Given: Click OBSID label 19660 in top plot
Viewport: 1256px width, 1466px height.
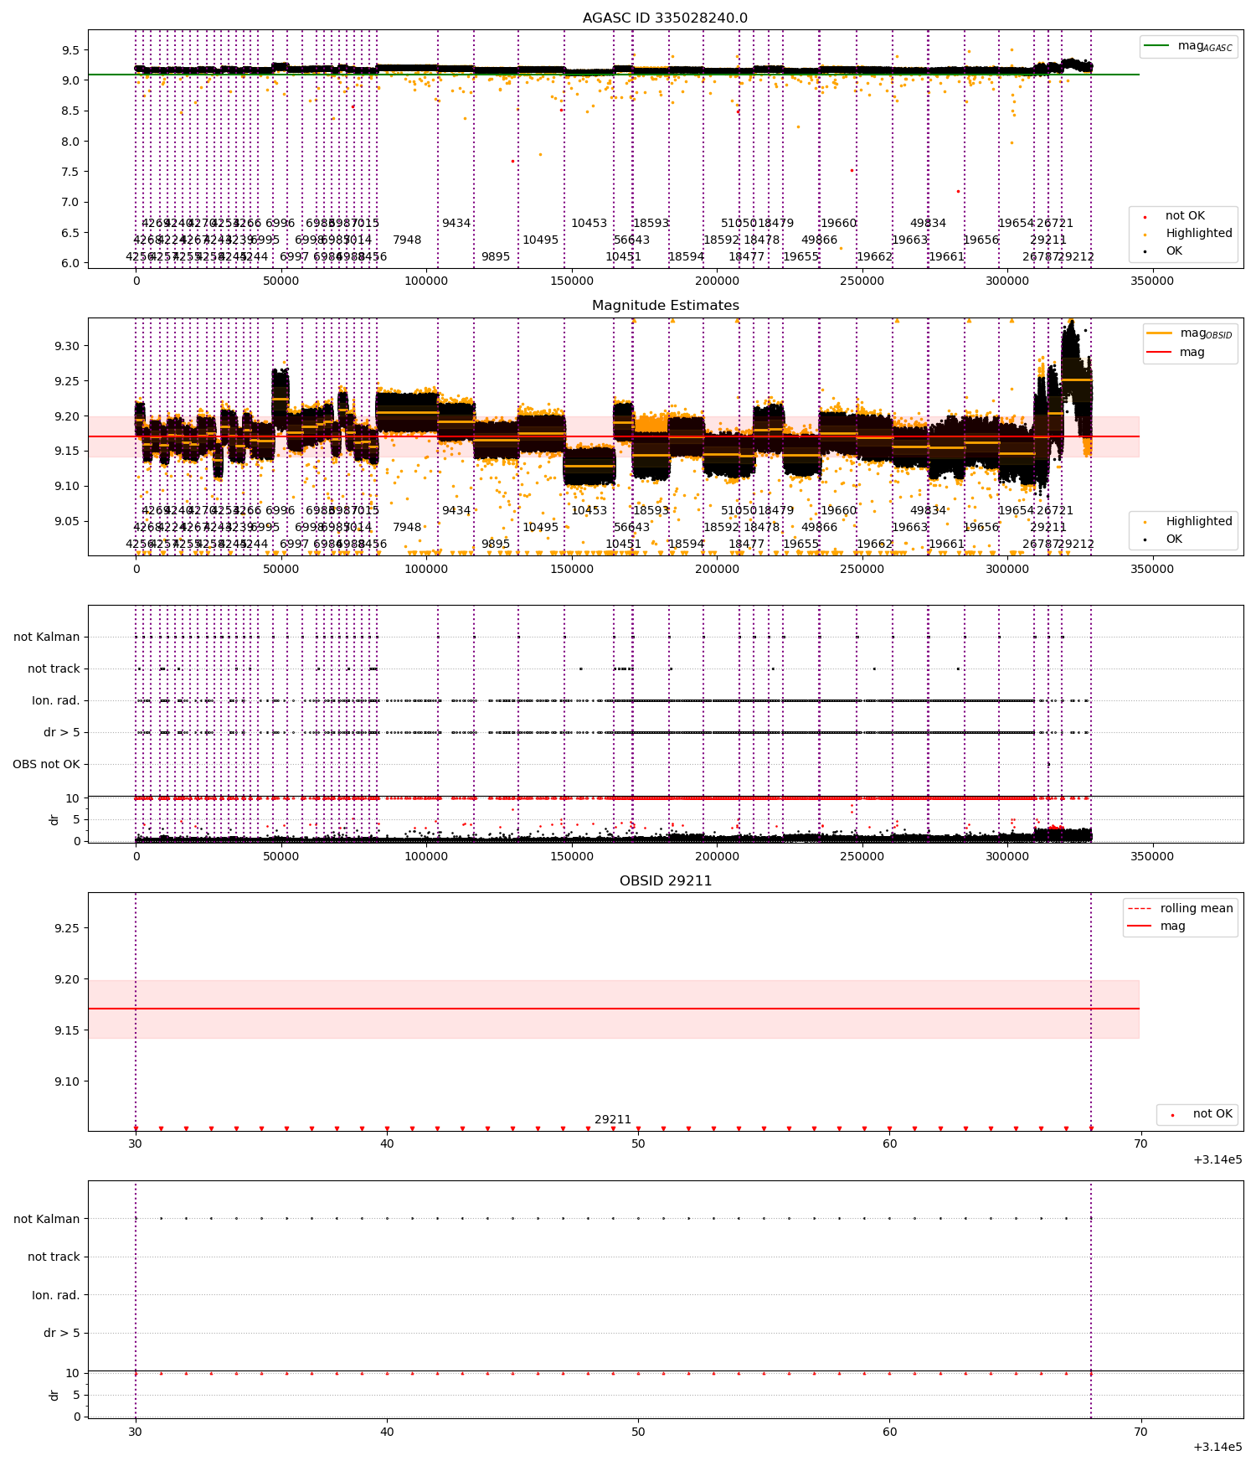Looking at the screenshot, I should tap(839, 224).
